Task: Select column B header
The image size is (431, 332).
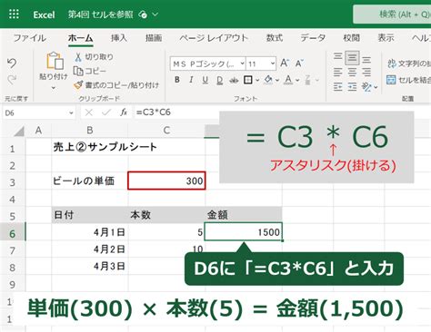Action: pos(90,131)
